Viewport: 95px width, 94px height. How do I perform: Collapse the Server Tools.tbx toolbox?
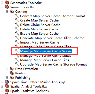[2, 7]
